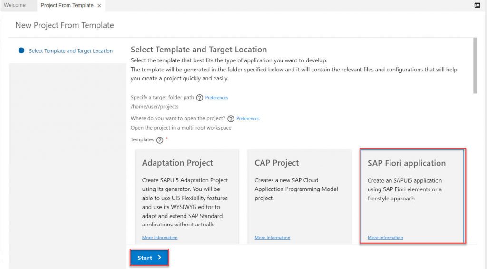The height and width of the screenshot is (269, 487).
Task: Click the New Project From Template heading
Action: [x=65, y=25]
